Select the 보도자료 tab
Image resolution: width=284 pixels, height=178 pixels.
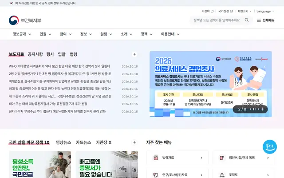point(16,54)
